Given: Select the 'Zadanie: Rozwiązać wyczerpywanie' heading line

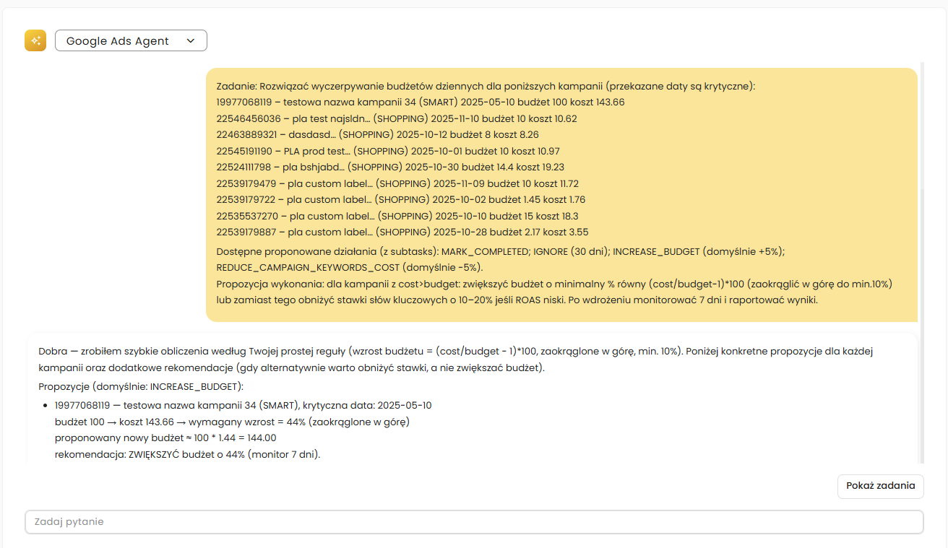Looking at the screenshot, I should pyautogui.click(x=486, y=86).
